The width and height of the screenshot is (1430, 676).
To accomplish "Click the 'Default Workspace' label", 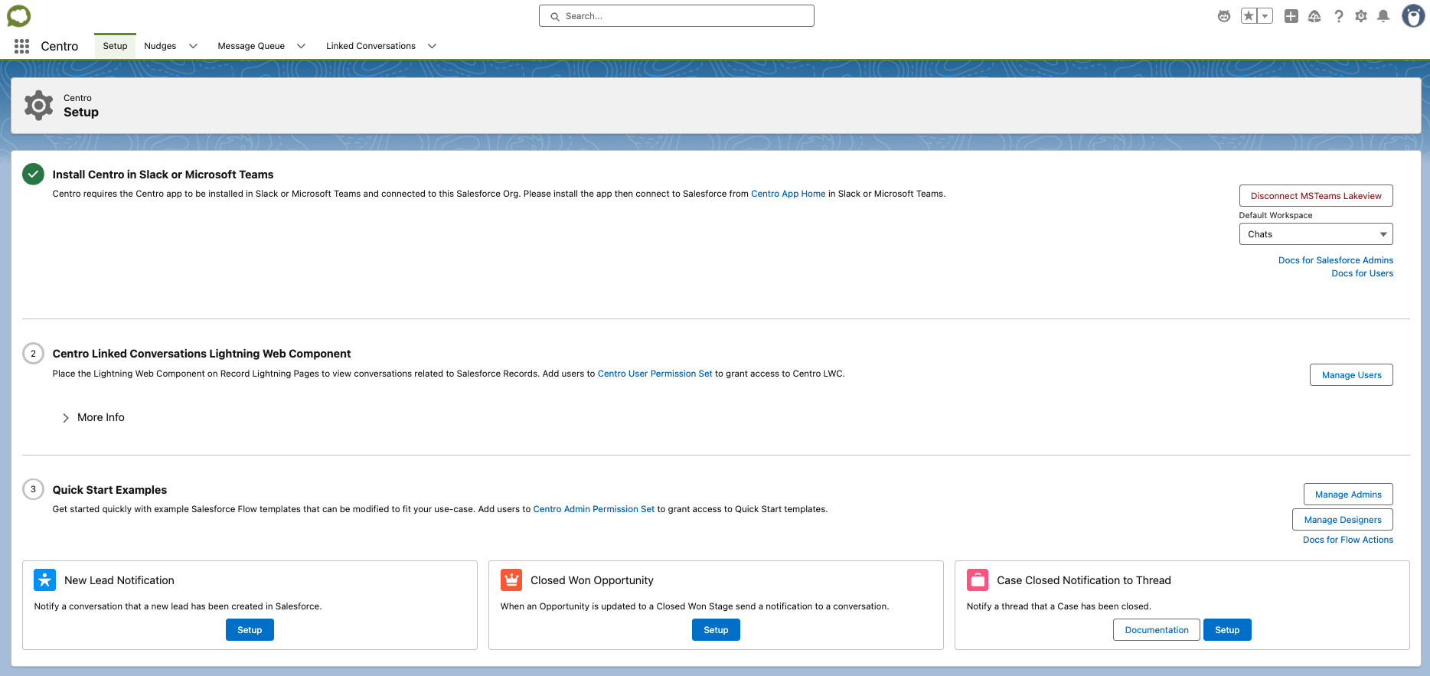I will (x=1275, y=215).
